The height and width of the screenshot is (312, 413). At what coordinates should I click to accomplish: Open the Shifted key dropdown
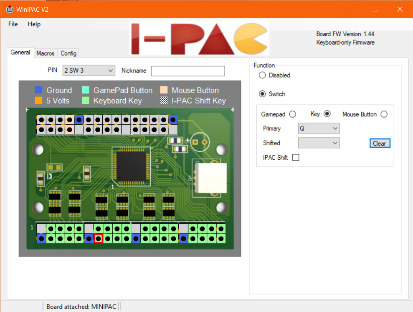pos(319,143)
